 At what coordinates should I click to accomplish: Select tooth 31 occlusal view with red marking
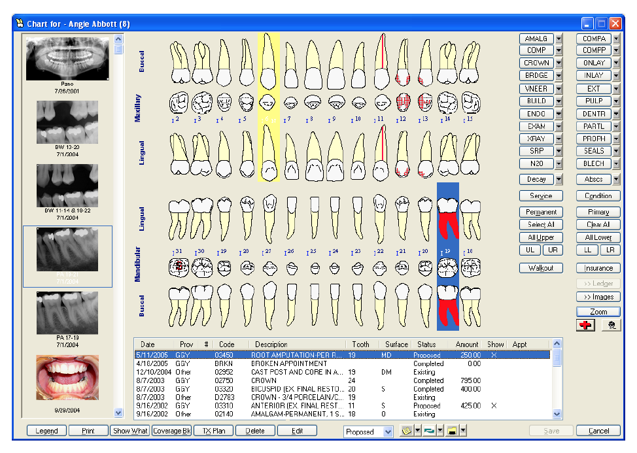(x=179, y=267)
